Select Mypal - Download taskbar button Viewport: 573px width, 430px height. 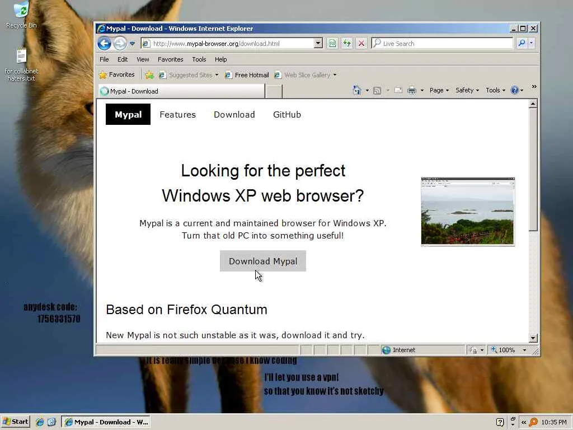pos(106,422)
